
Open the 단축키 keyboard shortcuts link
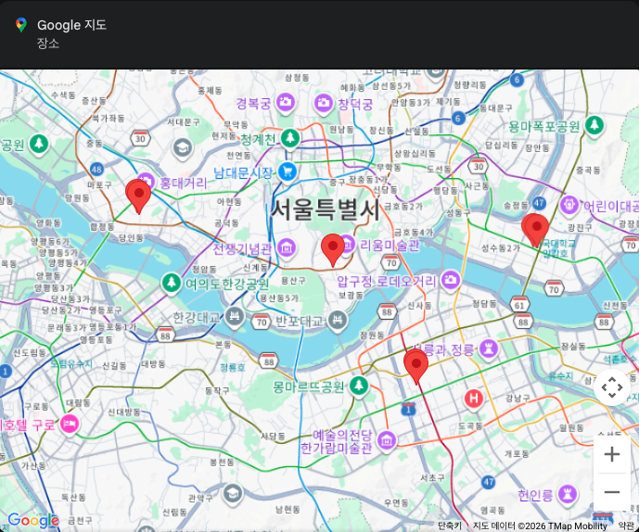(x=450, y=526)
